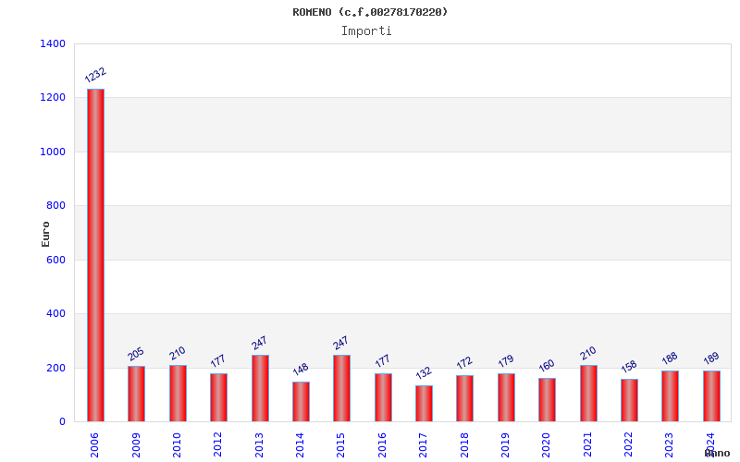Screen dimensions: 740x462
Task: Click the Euro y-axis title
Action: [45, 235]
